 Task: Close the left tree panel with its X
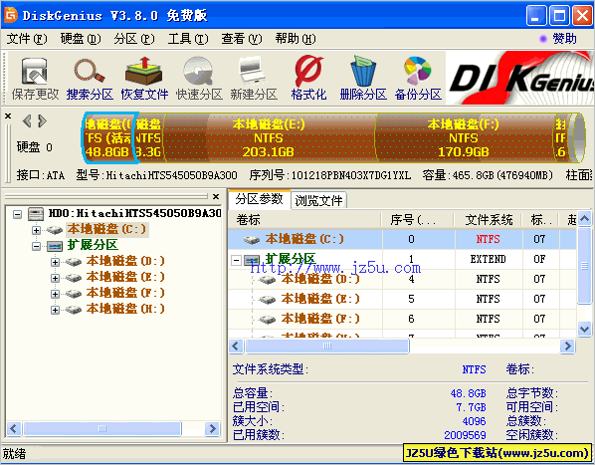[216, 196]
